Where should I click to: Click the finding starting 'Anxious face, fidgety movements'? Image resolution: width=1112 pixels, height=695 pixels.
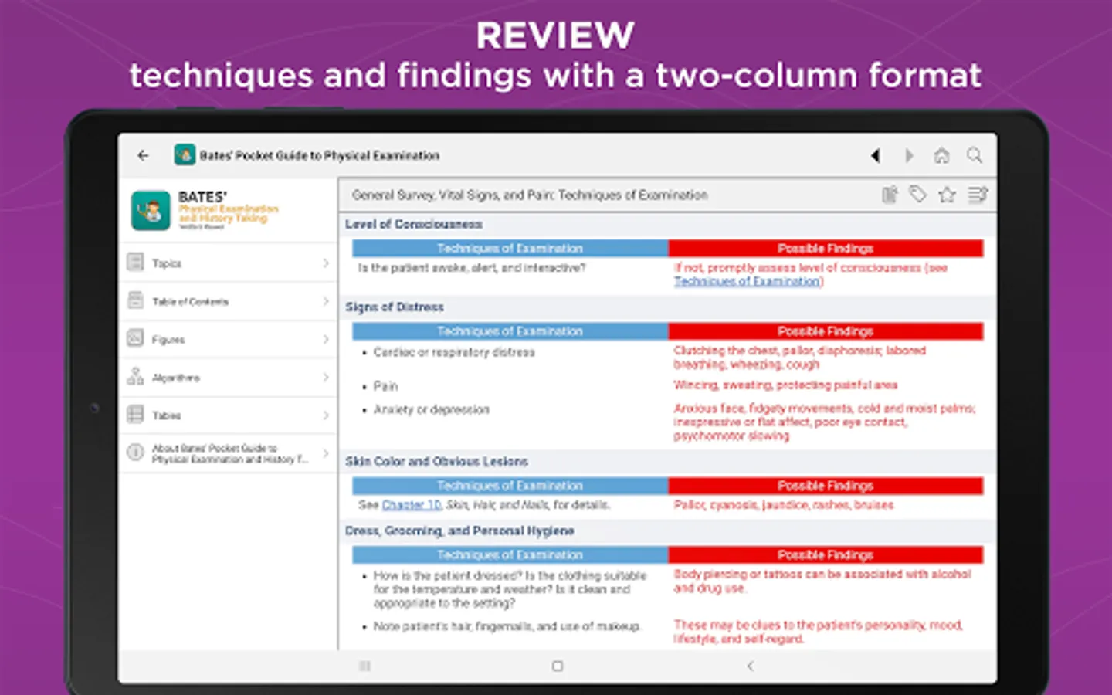click(x=824, y=422)
